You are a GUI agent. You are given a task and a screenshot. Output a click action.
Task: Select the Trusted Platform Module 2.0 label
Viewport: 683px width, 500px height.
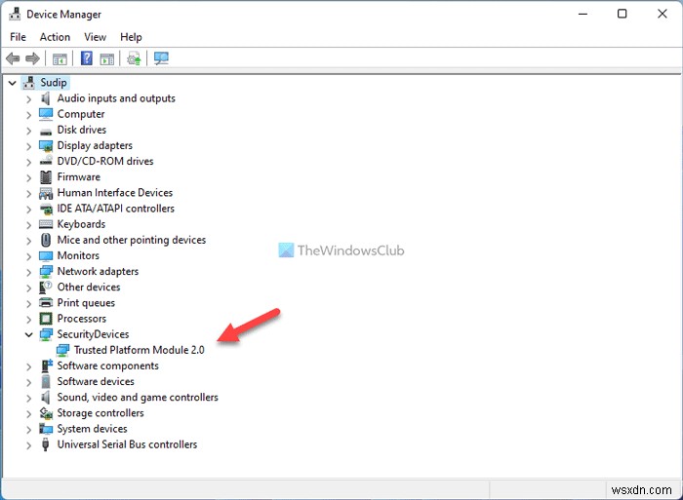139,350
